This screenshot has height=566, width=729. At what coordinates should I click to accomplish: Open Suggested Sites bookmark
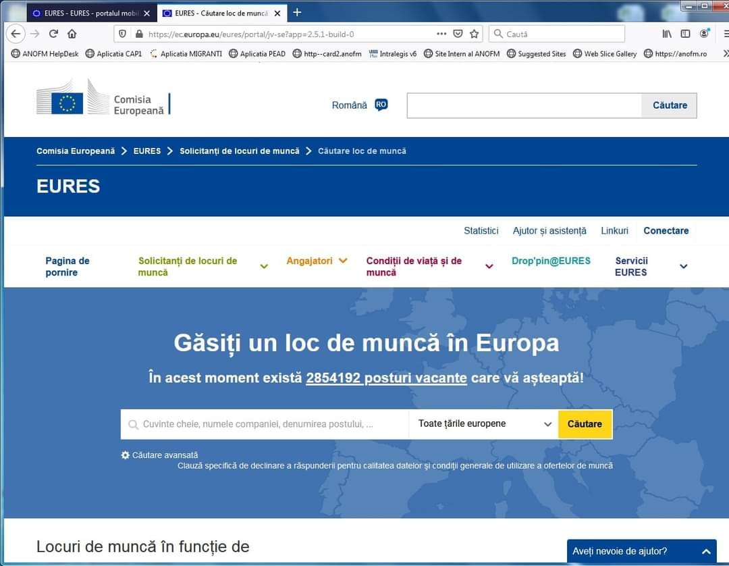536,53
